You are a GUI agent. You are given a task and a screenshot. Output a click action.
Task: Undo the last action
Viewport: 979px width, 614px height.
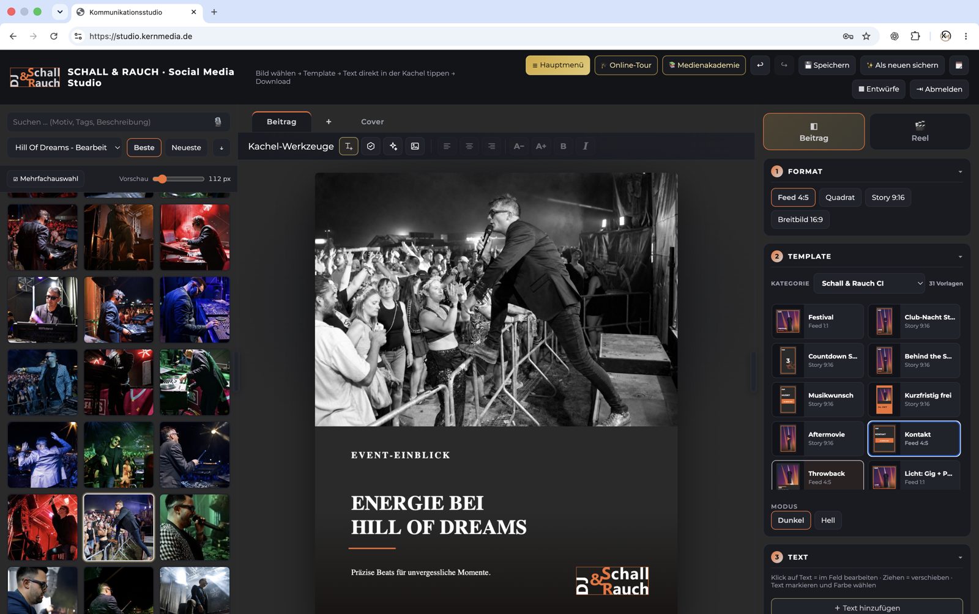(x=760, y=65)
